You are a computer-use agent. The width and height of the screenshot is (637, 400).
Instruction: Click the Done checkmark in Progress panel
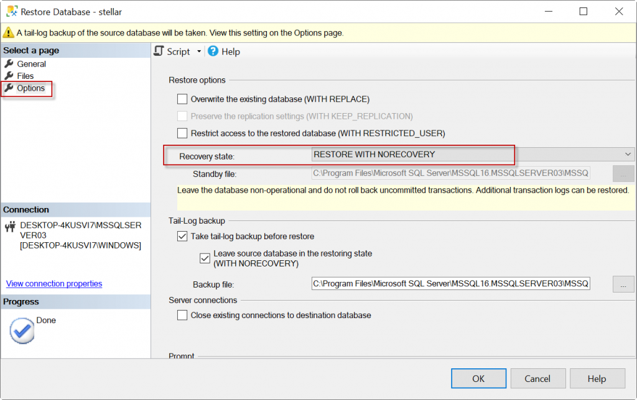(x=21, y=330)
